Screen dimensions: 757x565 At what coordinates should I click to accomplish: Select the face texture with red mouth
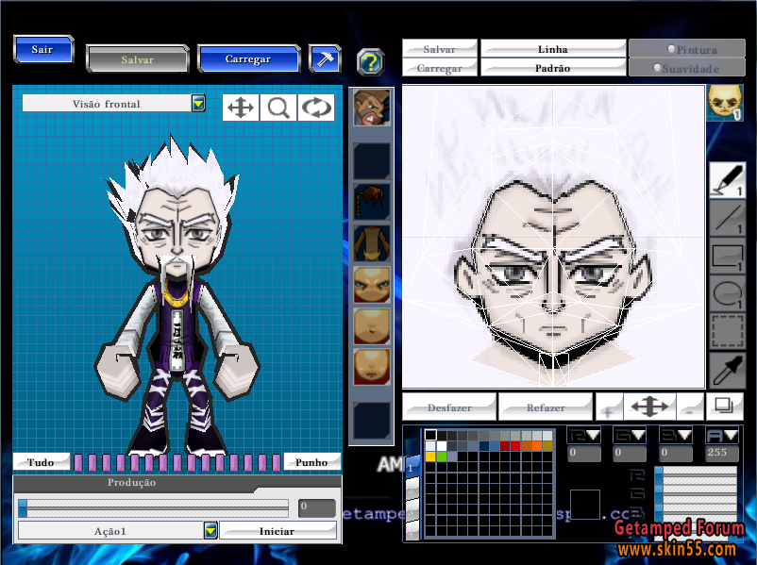(371, 326)
